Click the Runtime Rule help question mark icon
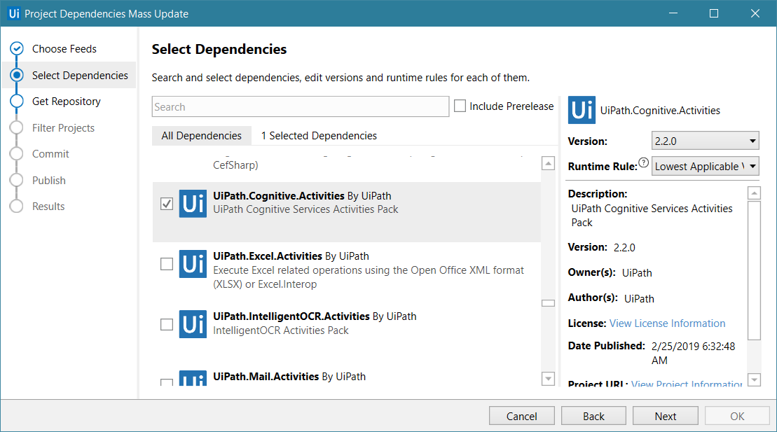 [x=643, y=162]
